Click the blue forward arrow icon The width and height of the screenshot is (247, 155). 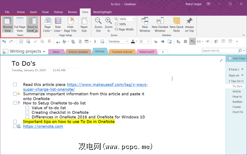(163, 42)
